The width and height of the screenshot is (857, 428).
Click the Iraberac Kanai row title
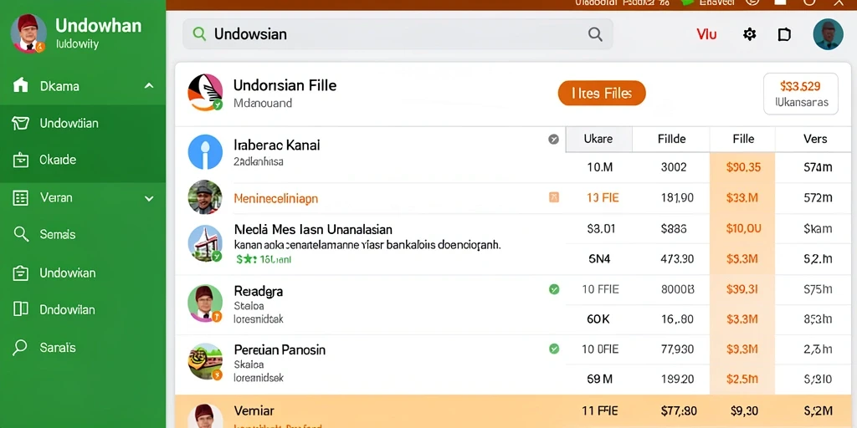pyautogui.click(x=276, y=145)
